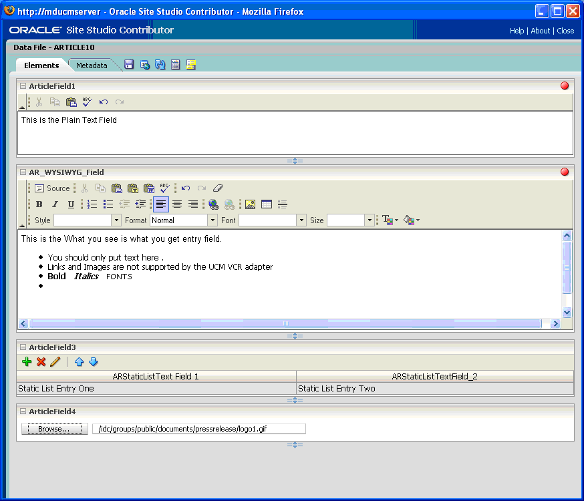Viewport: 584px width, 501px height.
Task: Insert an image in the WYSIWYG editor
Action: 250,204
